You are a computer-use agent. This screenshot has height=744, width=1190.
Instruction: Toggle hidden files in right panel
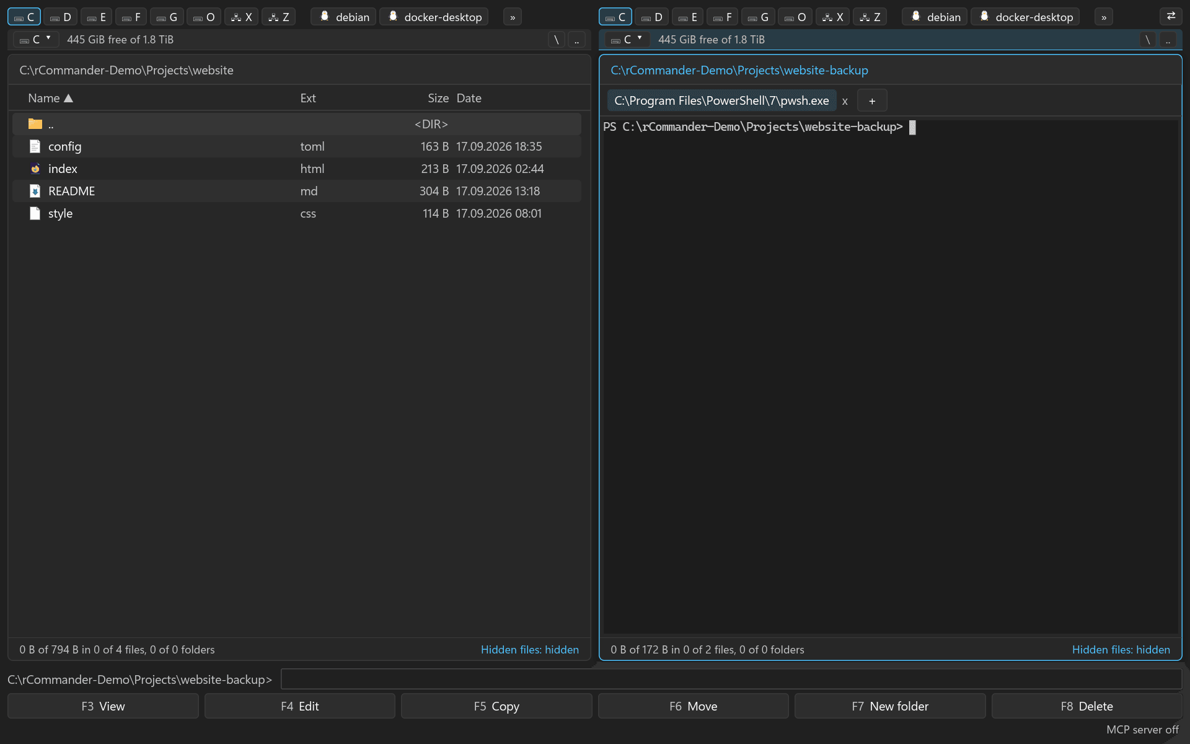click(1121, 649)
